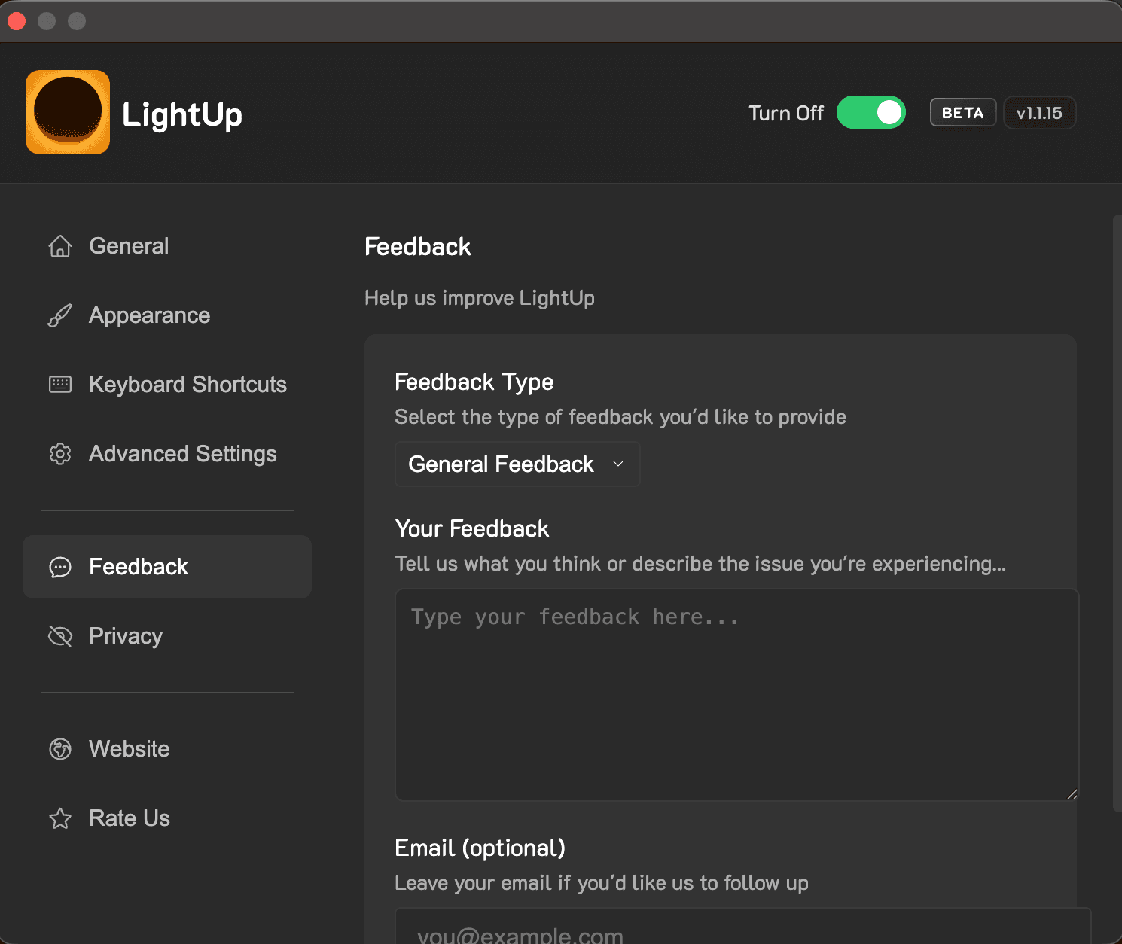Click the BETA badge
This screenshot has height=944, width=1122.
coord(962,112)
